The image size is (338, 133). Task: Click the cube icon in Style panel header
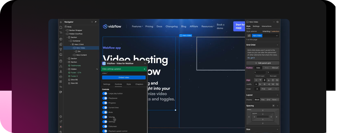coord(277,22)
